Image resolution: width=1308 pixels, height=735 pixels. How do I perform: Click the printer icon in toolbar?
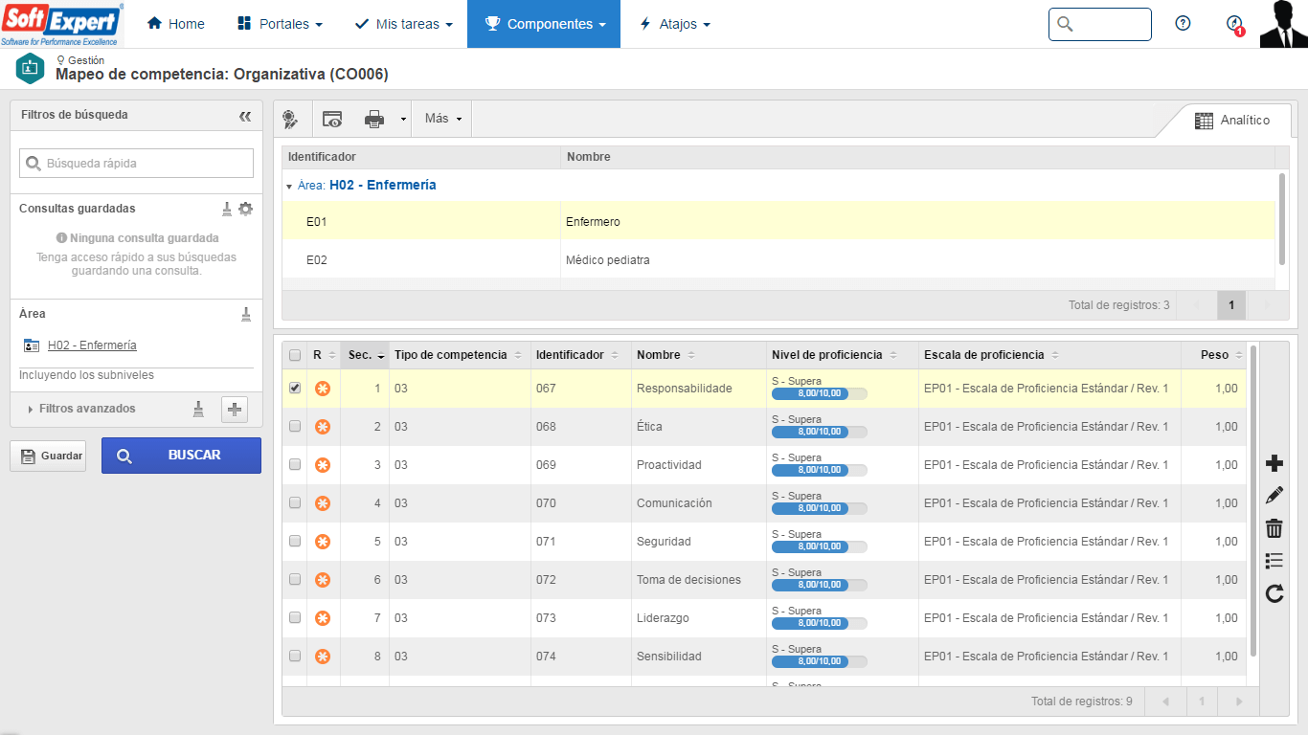[374, 119]
